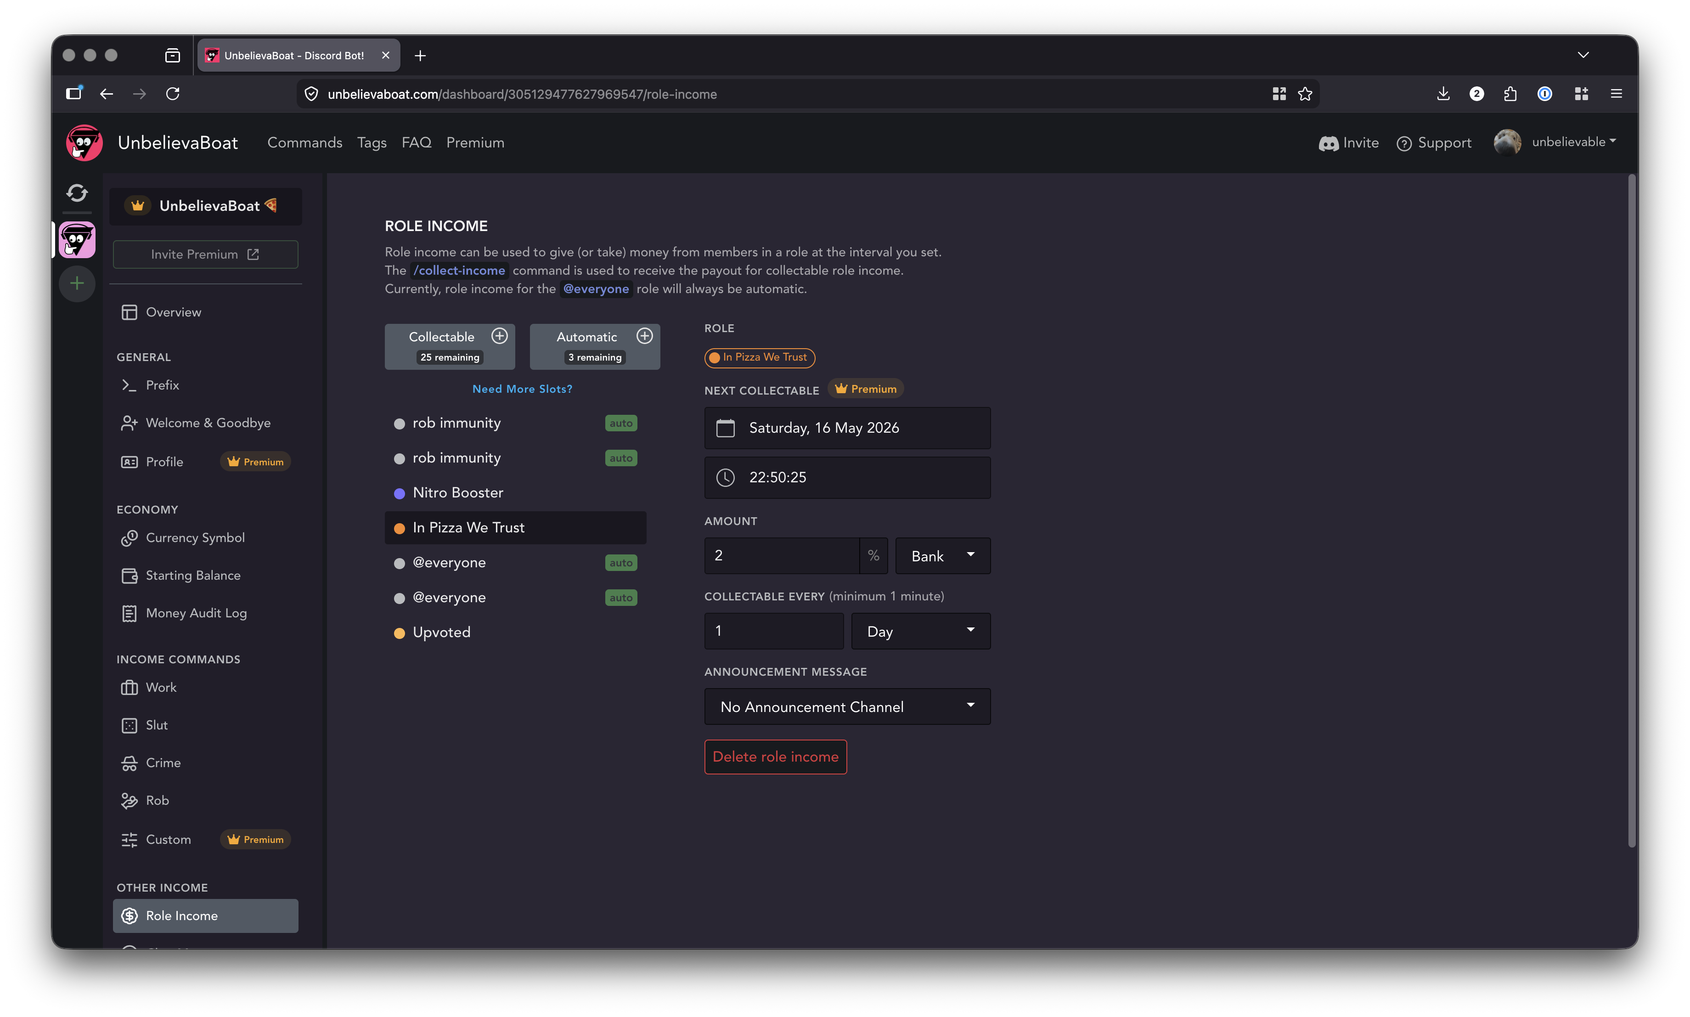
Task: Open FAQ in the top navigation
Action: pyautogui.click(x=417, y=142)
